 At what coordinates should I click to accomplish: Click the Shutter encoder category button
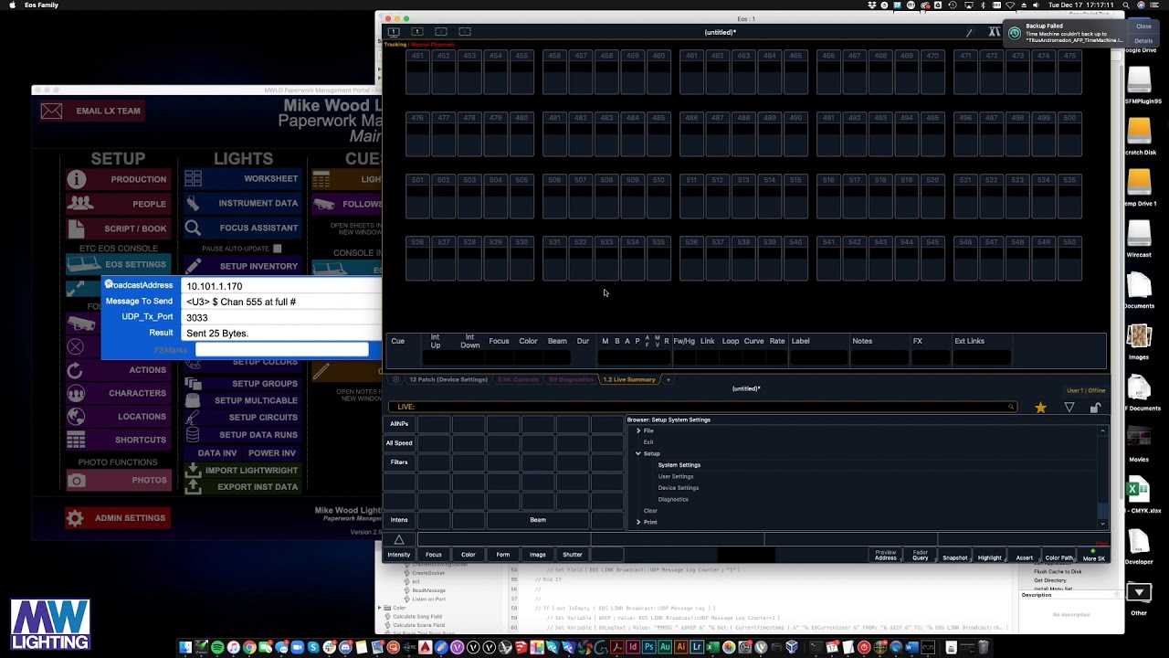click(x=573, y=555)
